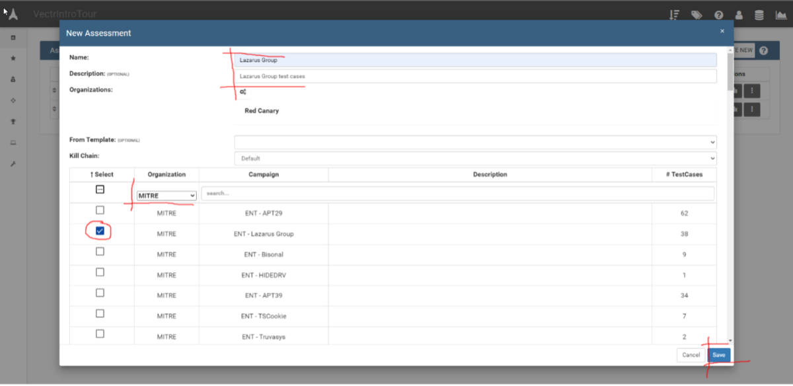Open the user profile icon
This screenshot has height=386, width=793.
click(x=739, y=15)
